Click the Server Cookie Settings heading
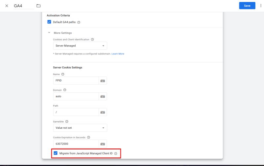264x166 pixels. (68, 67)
